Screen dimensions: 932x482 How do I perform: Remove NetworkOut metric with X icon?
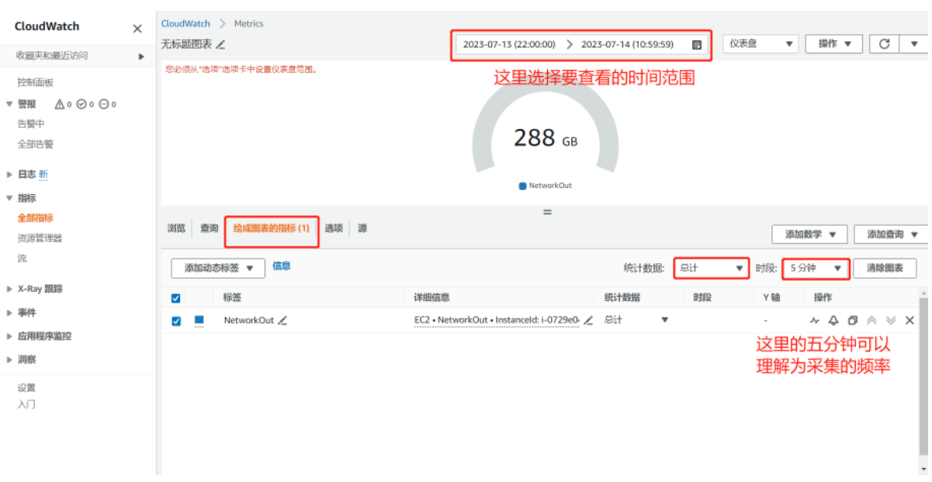910,320
